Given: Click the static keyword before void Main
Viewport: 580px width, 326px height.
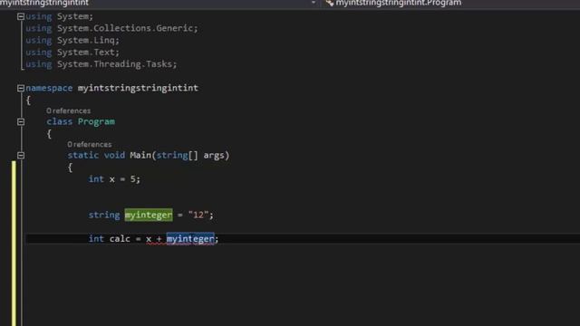Looking at the screenshot, I should pyautogui.click(x=82, y=155).
